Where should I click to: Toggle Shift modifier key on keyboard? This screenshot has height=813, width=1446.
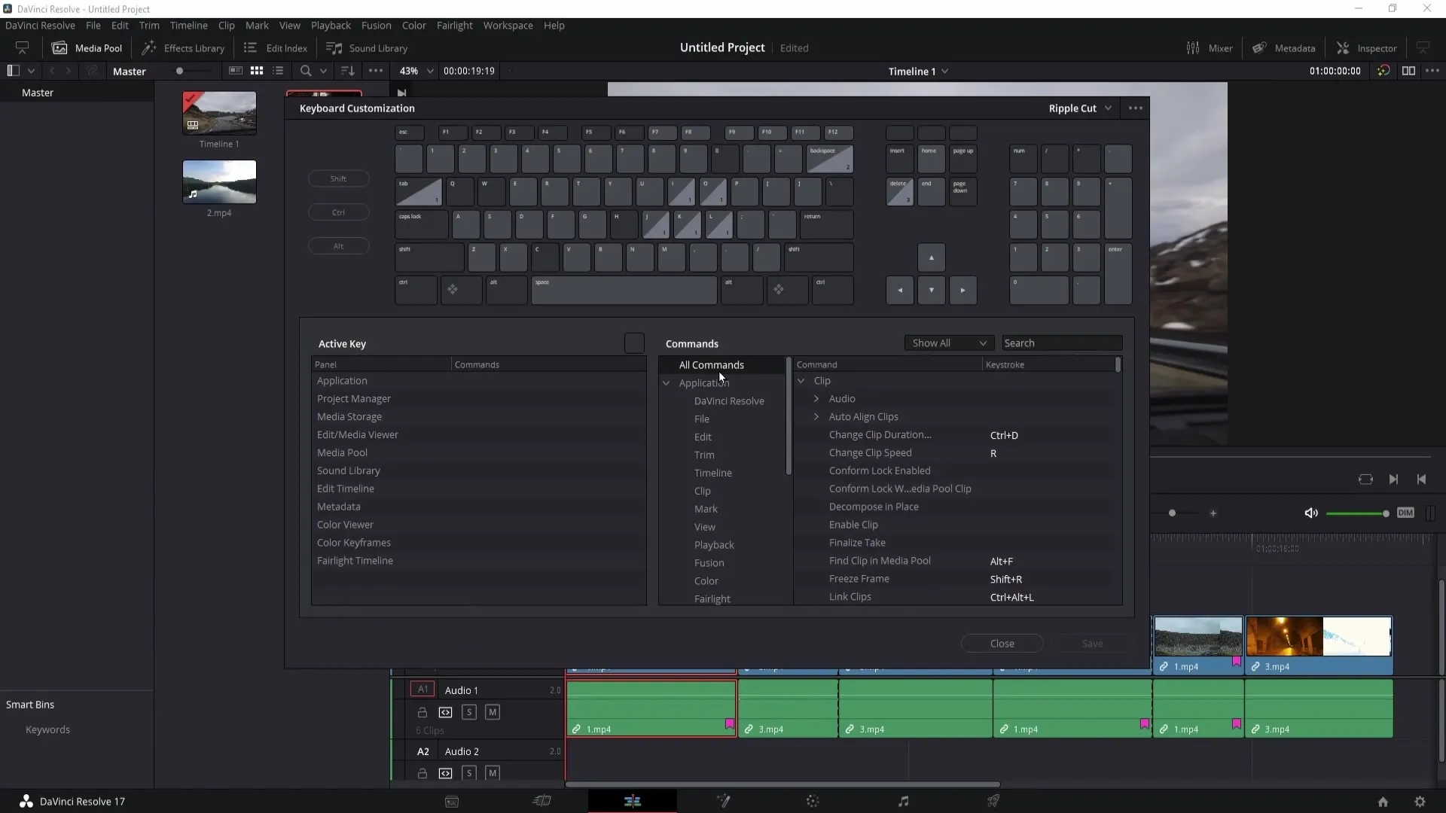pyautogui.click(x=339, y=178)
